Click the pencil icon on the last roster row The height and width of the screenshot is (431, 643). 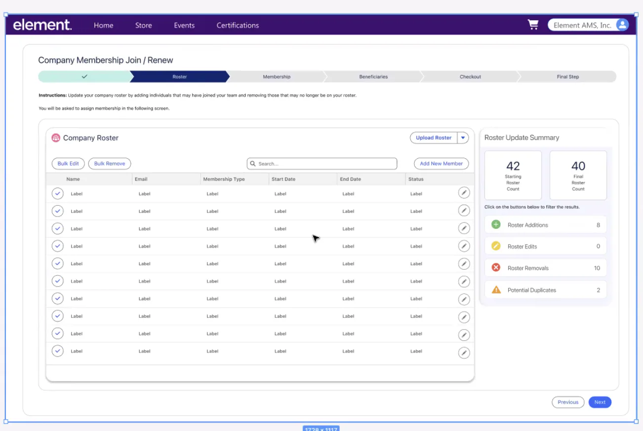tap(464, 353)
